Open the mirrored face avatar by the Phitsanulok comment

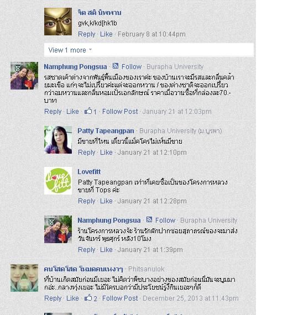(x=24, y=278)
